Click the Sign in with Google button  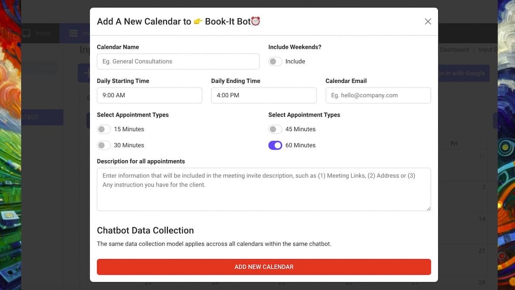pyautogui.click(x=463, y=73)
